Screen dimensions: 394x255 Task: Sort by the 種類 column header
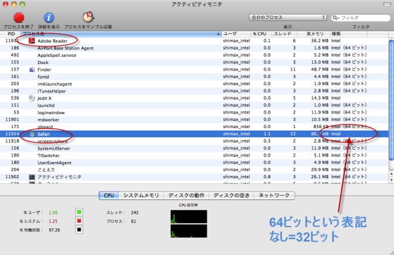(x=349, y=34)
